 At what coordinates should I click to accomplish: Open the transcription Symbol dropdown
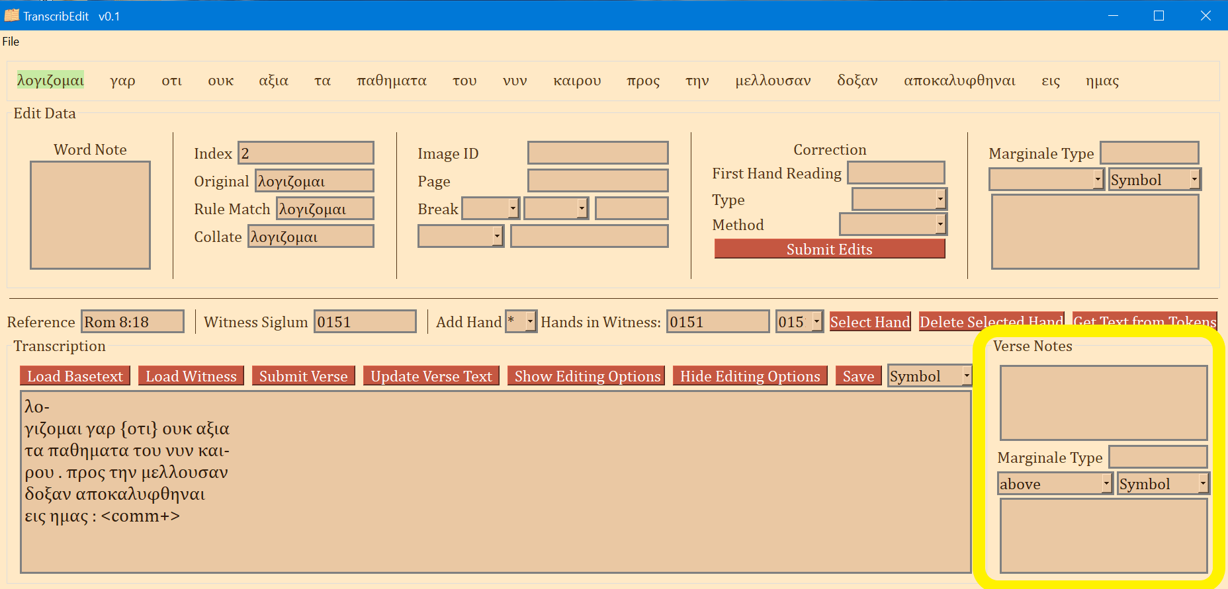pyautogui.click(x=930, y=375)
